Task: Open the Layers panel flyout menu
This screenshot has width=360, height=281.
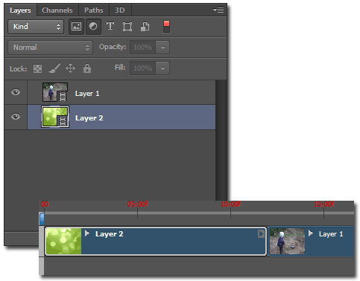Action: click(x=218, y=10)
